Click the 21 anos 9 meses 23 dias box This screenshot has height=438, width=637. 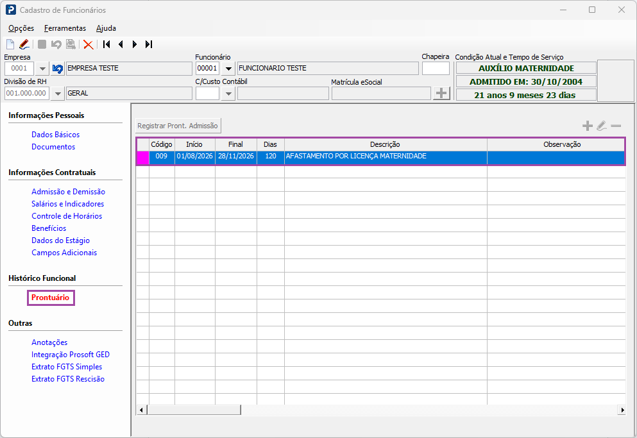[526, 95]
